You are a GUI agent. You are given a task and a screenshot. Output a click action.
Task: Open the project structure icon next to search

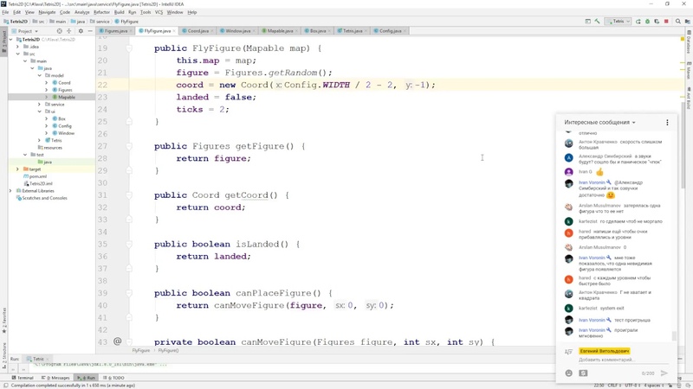[687, 21]
